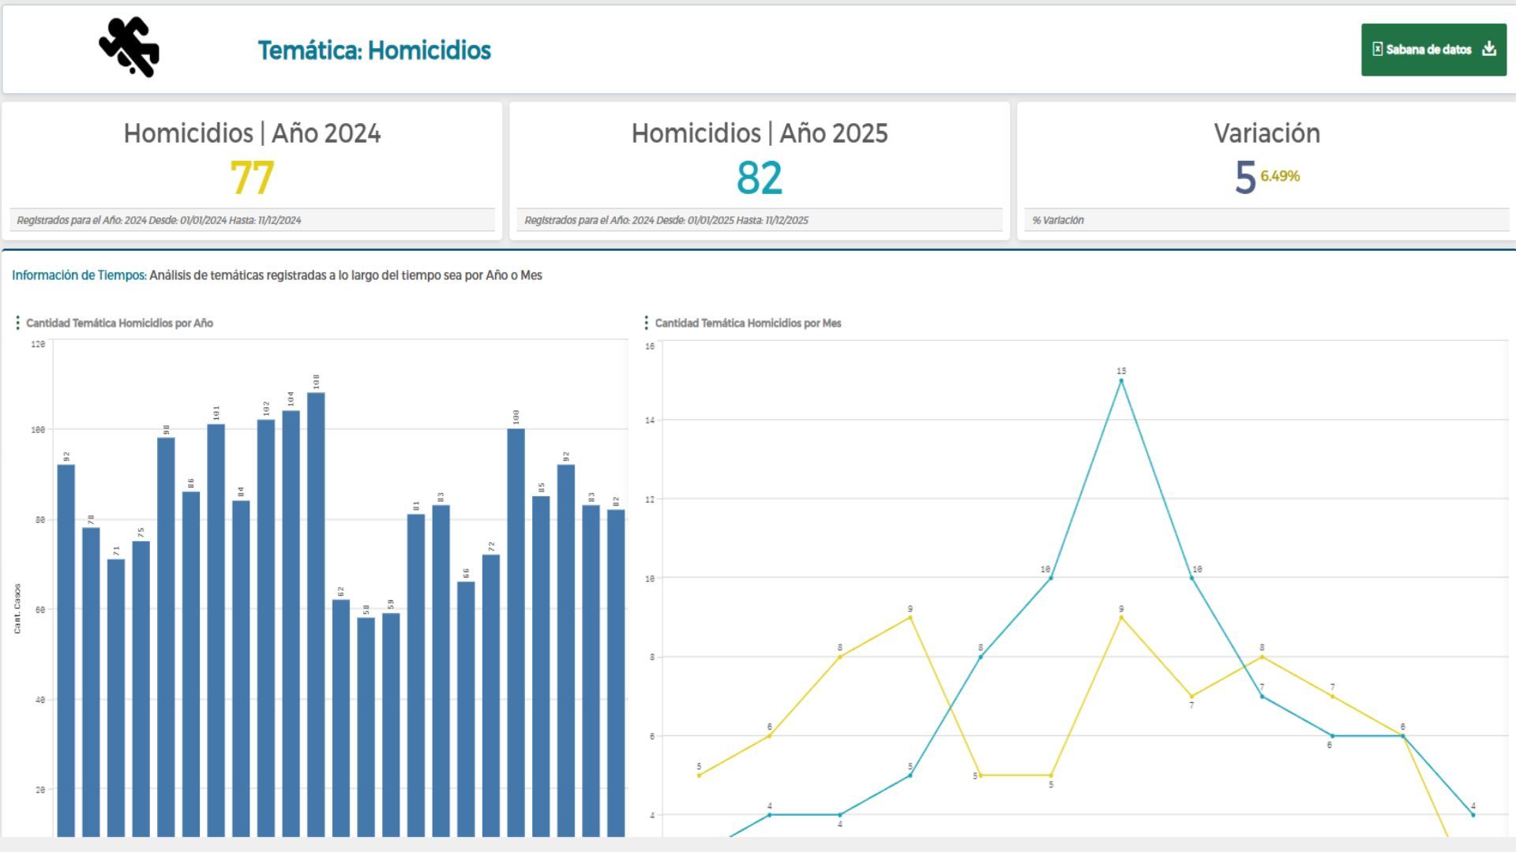
Task: Click the % Variación info strip
Action: coord(1058,221)
